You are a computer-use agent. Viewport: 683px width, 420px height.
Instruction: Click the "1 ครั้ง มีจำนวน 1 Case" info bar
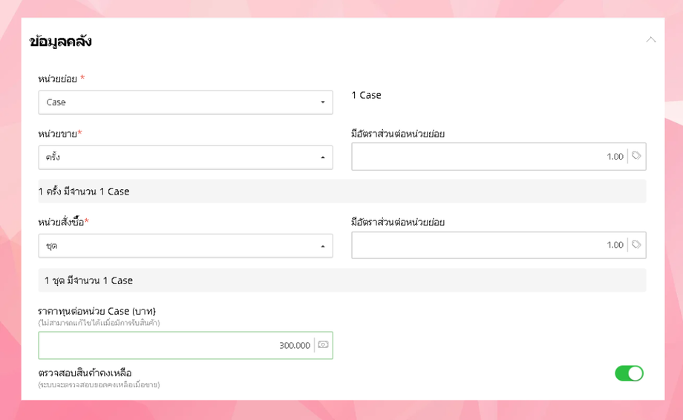tap(84, 191)
